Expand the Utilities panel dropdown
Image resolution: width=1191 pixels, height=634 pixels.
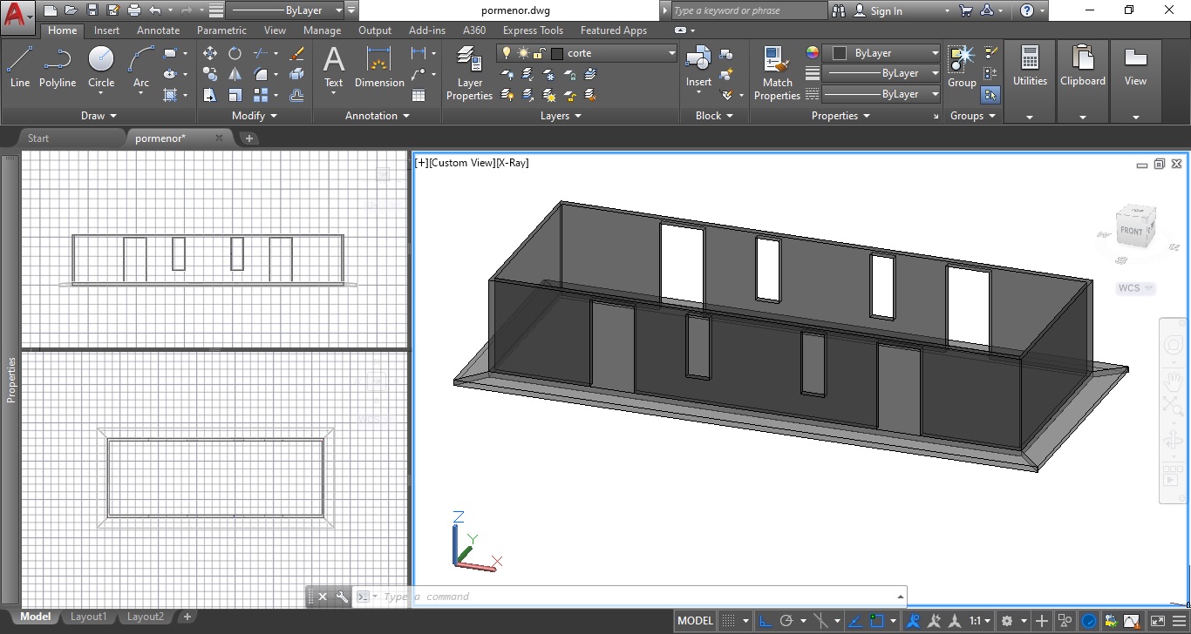tap(1030, 117)
